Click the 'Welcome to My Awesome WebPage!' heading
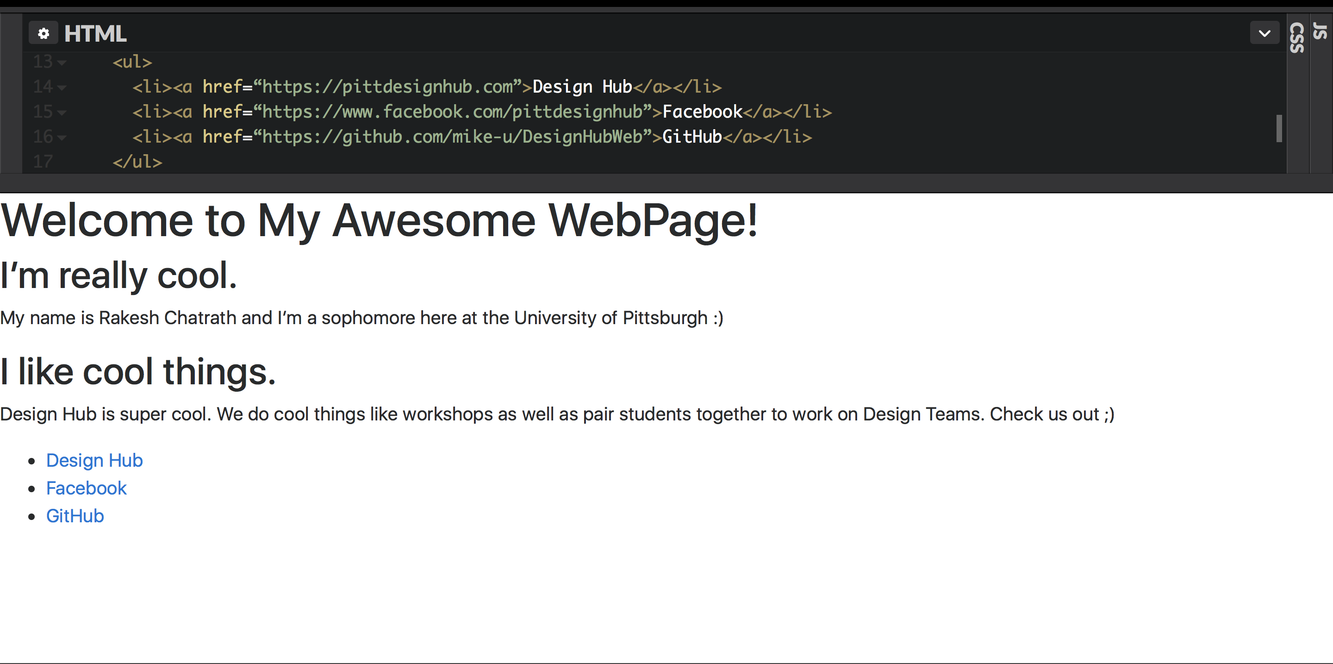 [x=379, y=221]
